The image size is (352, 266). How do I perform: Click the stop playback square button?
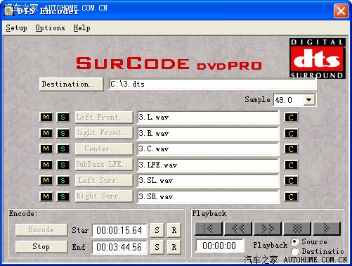coord(297,228)
